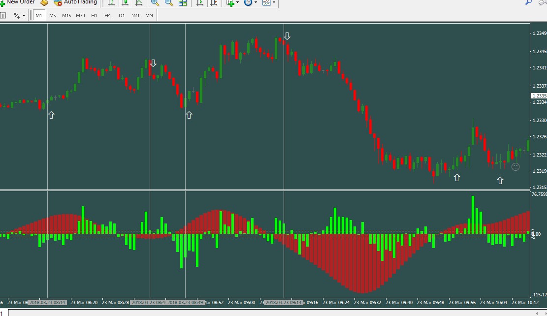Expand the indicators list dropdown arrow
The height and width of the screenshot is (316, 547).
click(238, 2)
